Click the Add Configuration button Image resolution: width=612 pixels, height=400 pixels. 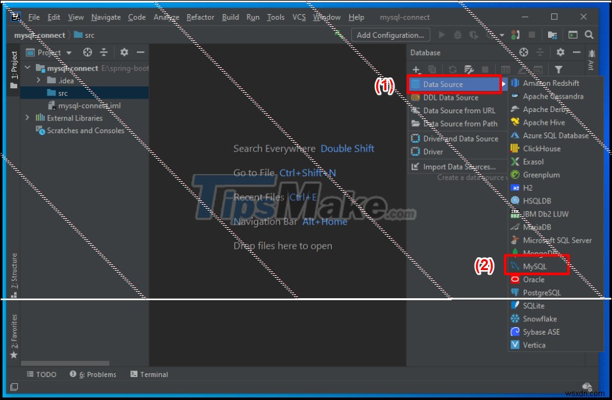390,35
